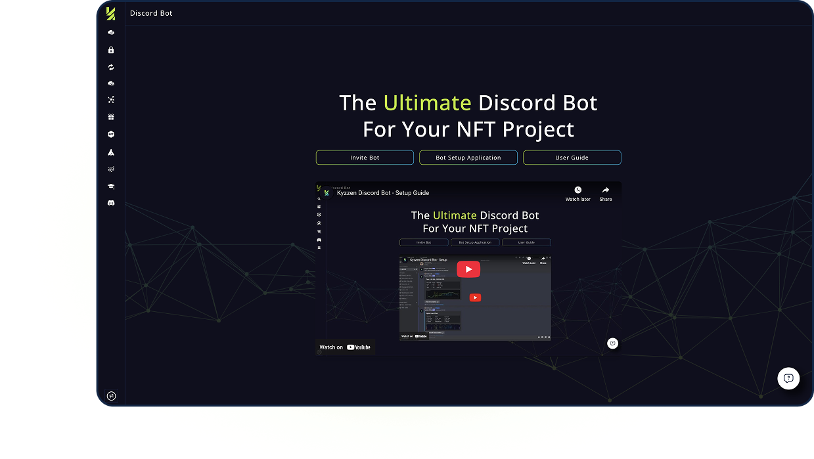Open the Bot Setup Application button
Viewport: 814px width, 459px height.
tap(468, 158)
